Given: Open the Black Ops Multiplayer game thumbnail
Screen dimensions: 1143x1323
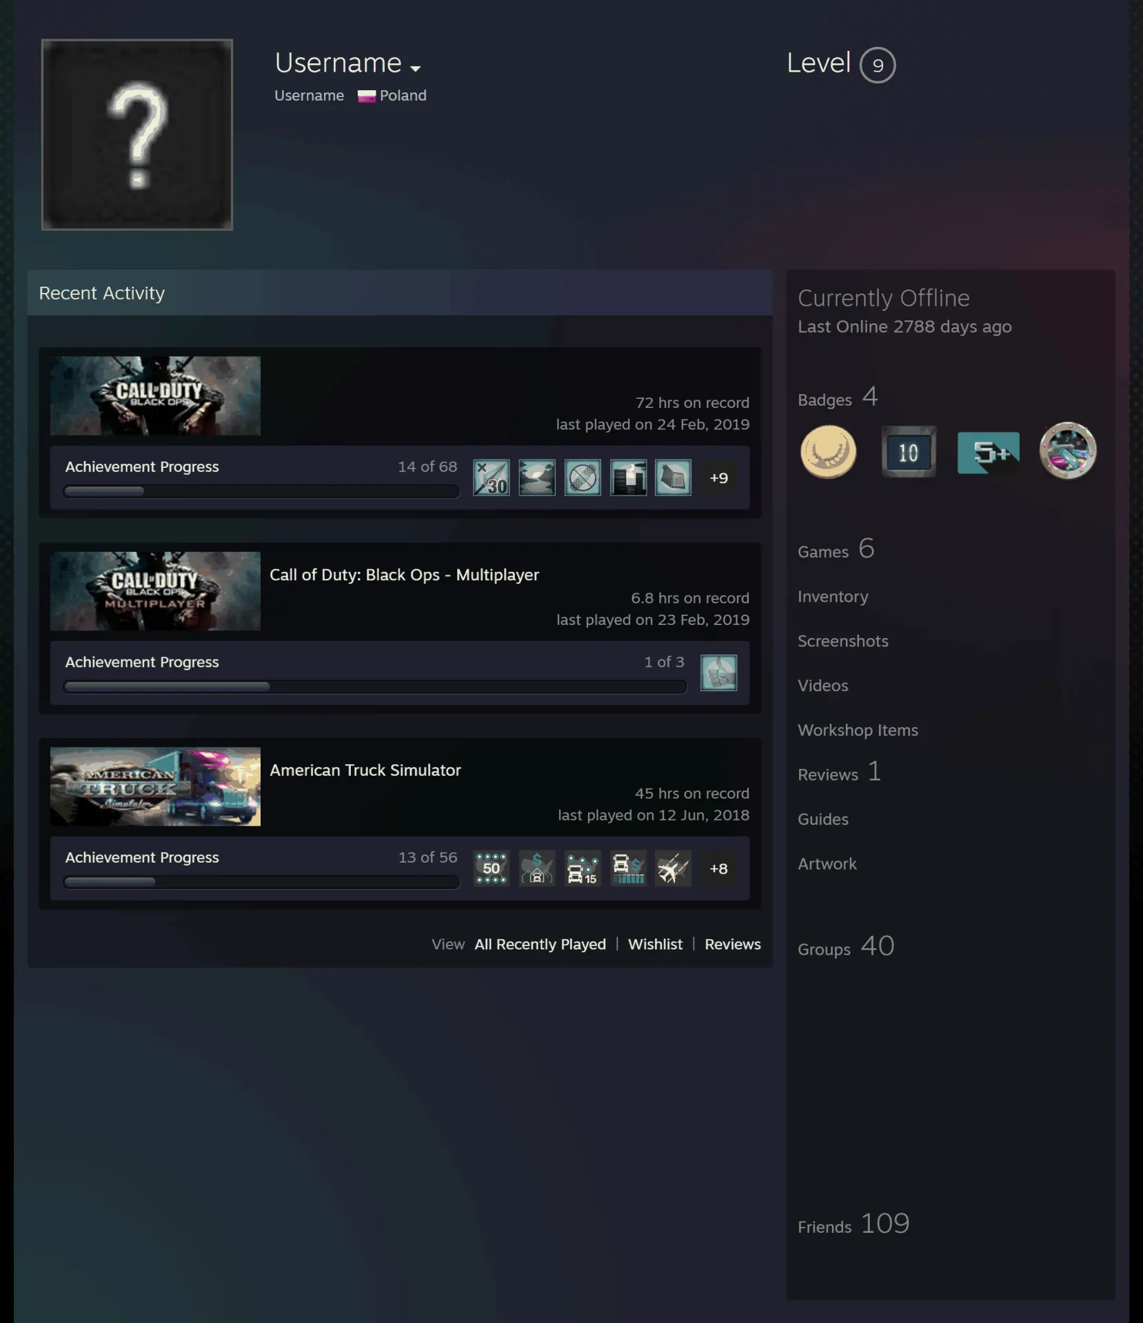Looking at the screenshot, I should [x=155, y=591].
